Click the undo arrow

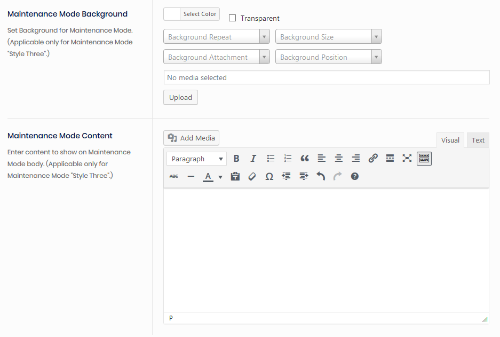click(x=321, y=176)
